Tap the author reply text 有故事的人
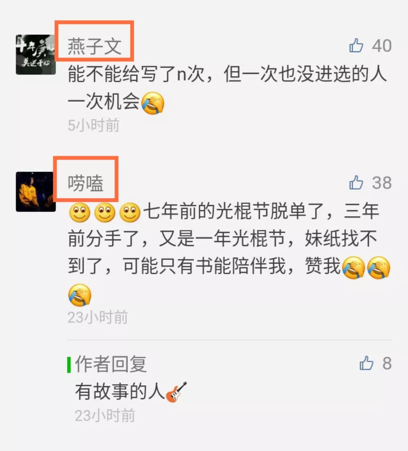Viewport: 408px width, 451px height. pyautogui.click(x=120, y=392)
